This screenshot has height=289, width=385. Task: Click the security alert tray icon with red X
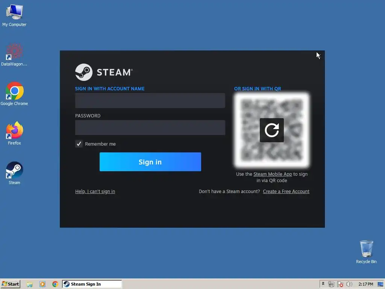340,284
